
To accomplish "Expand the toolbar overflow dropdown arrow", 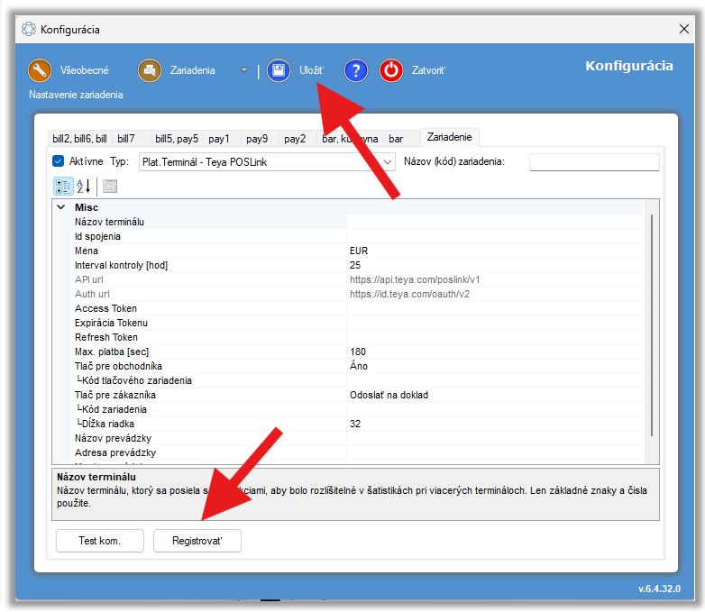I will click(x=243, y=70).
